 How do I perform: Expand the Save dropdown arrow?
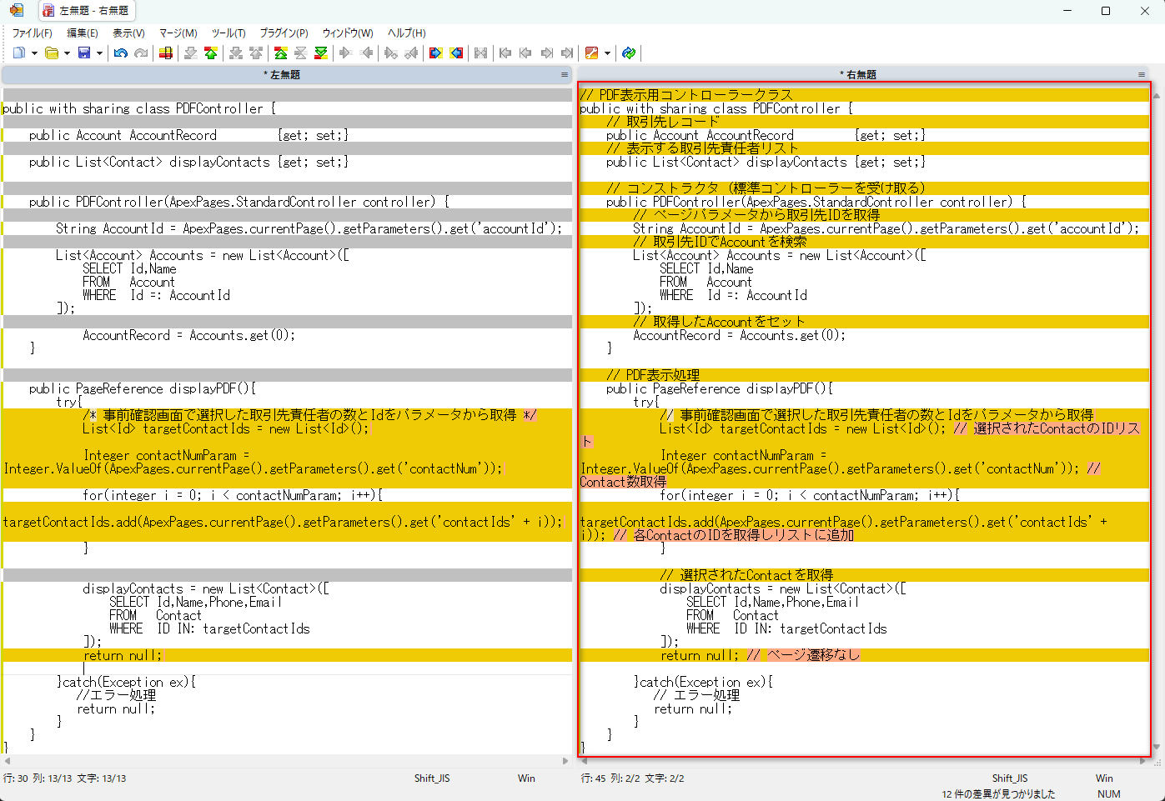[99, 53]
